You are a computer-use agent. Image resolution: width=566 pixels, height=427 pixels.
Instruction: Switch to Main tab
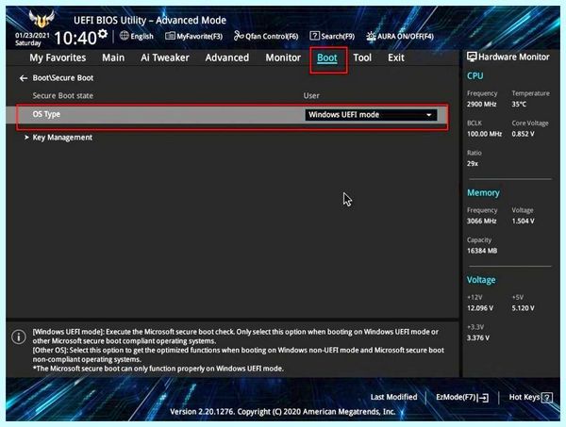click(113, 57)
